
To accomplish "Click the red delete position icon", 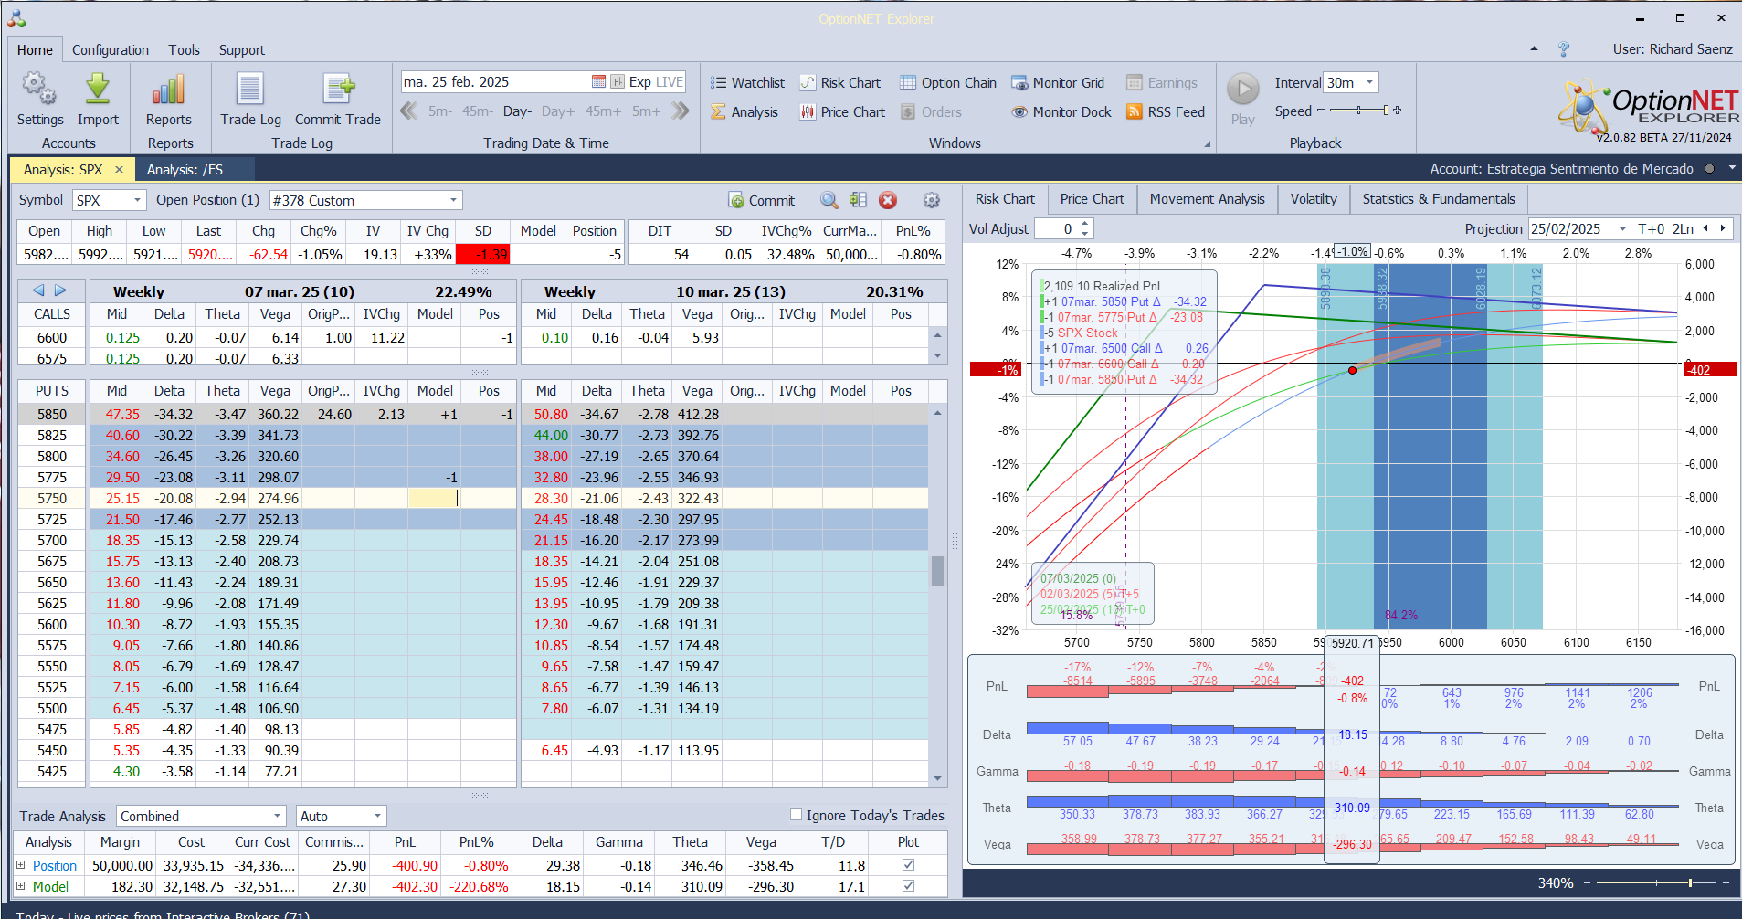I will pyautogui.click(x=888, y=201).
